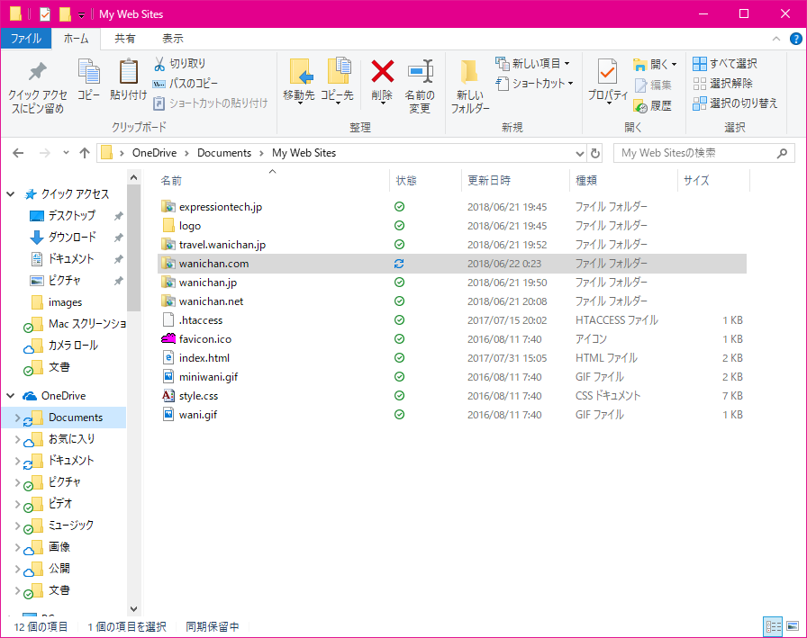807x638 pixels.
Task: Click Documents in the address breadcrumb
Action: pos(224,153)
